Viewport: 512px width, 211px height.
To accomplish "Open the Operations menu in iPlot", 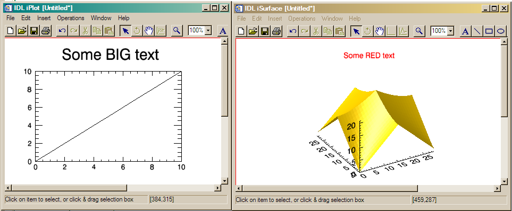I will click(x=71, y=18).
